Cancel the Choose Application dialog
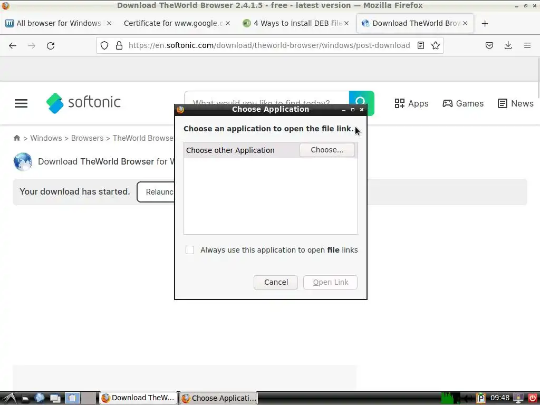540x405 pixels. tap(275, 282)
